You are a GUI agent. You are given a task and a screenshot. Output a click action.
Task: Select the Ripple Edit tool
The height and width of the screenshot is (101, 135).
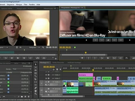(x=36, y=70)
